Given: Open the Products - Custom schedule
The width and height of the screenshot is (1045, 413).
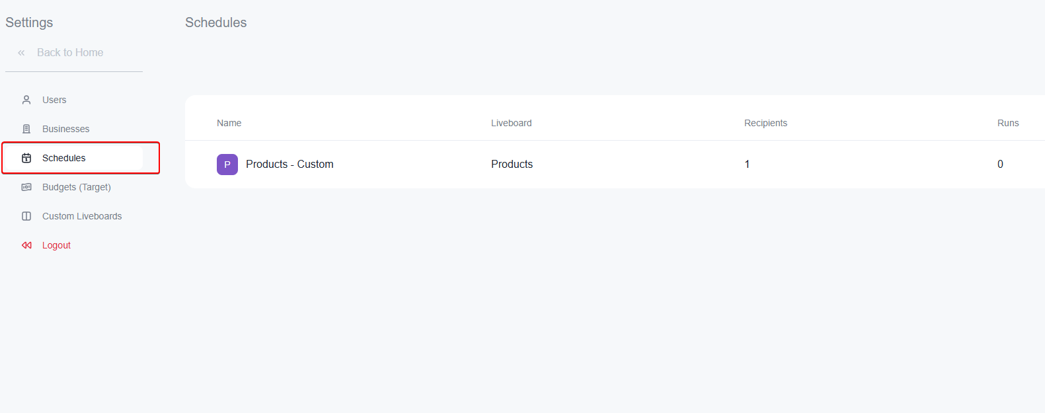Looking at the screenshot, I should click(x=290, y=165).
